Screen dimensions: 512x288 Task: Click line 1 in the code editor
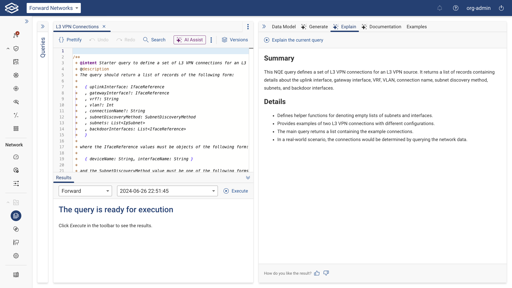(x=161, y=51)
